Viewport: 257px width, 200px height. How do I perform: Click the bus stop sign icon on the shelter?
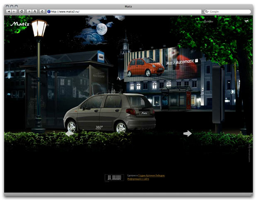pyautogui.click(x=101, y=57)
